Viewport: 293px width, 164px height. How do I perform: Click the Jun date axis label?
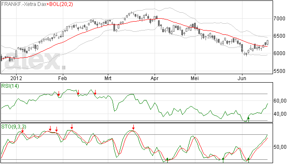[242, 78]
